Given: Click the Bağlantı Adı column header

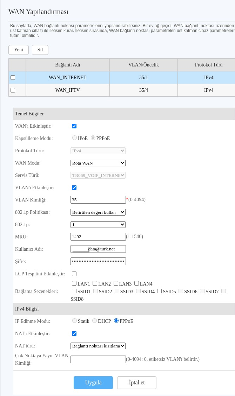Looking at the screenshot, I should (67, 65).
